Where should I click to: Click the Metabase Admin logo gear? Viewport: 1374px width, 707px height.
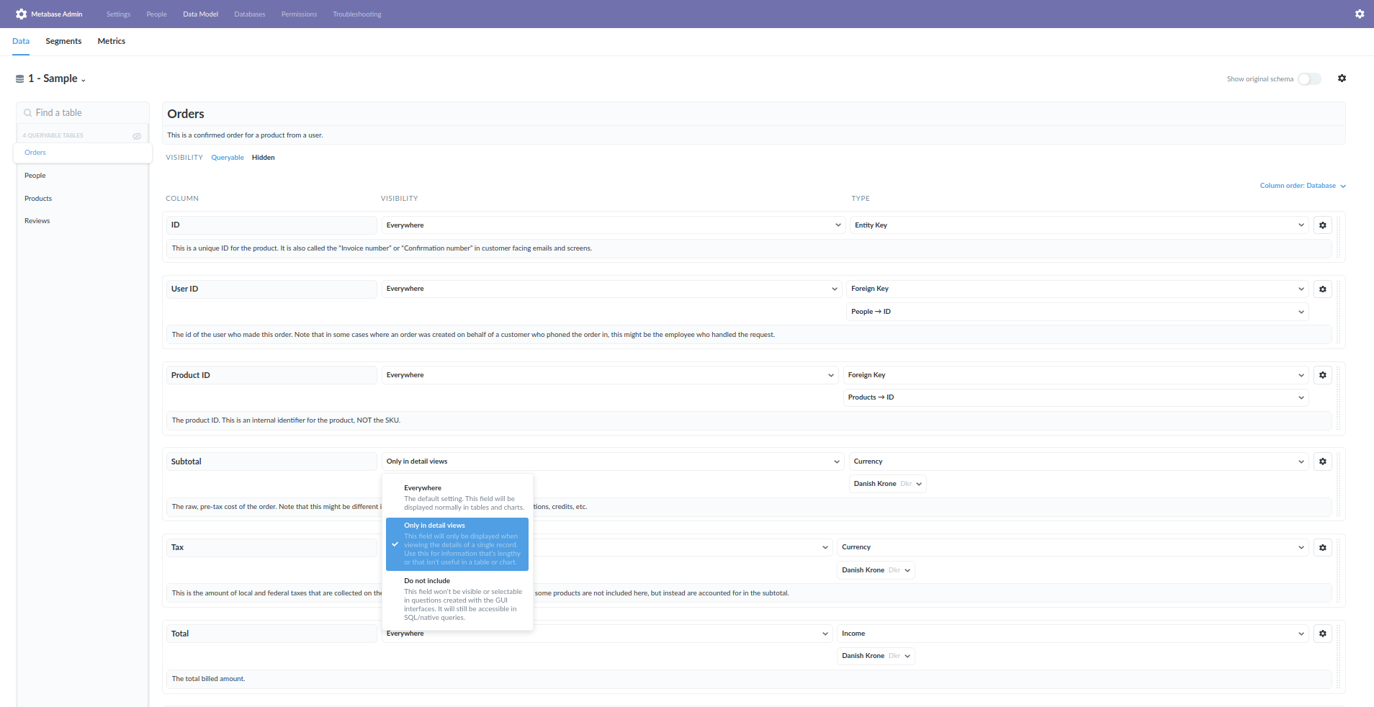point(20,14)
